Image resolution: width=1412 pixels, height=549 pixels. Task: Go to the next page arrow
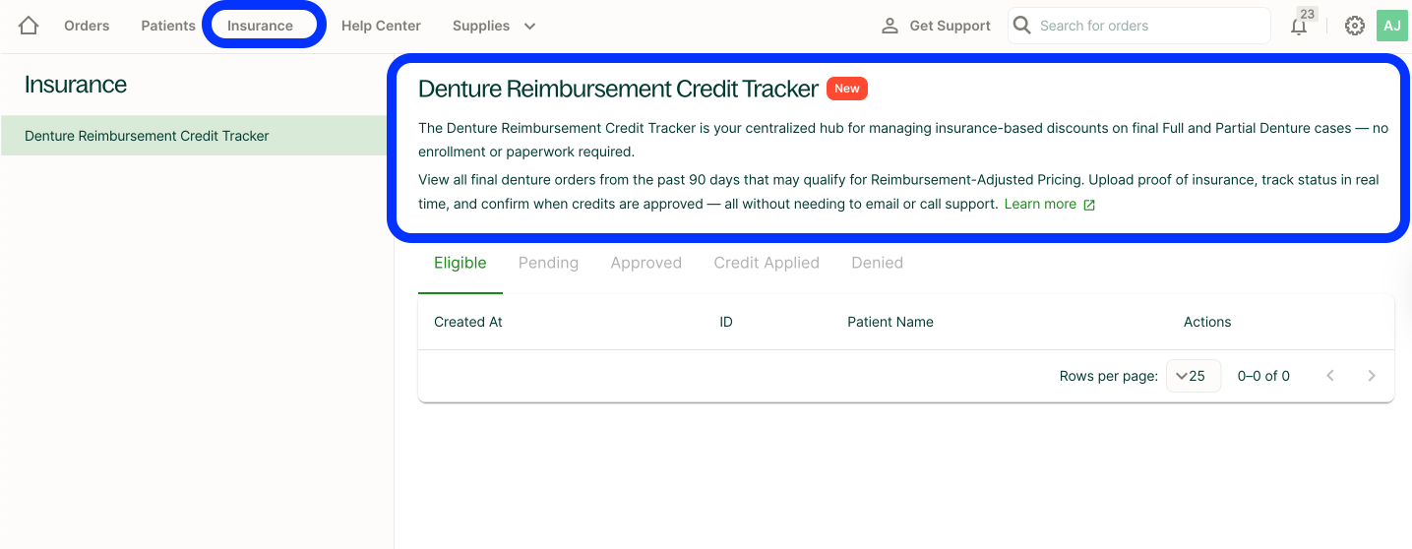click(x=1372, y=376)
